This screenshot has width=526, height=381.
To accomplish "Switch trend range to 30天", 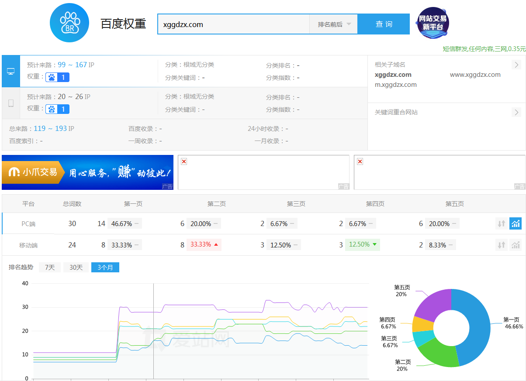I will point(76,267).
